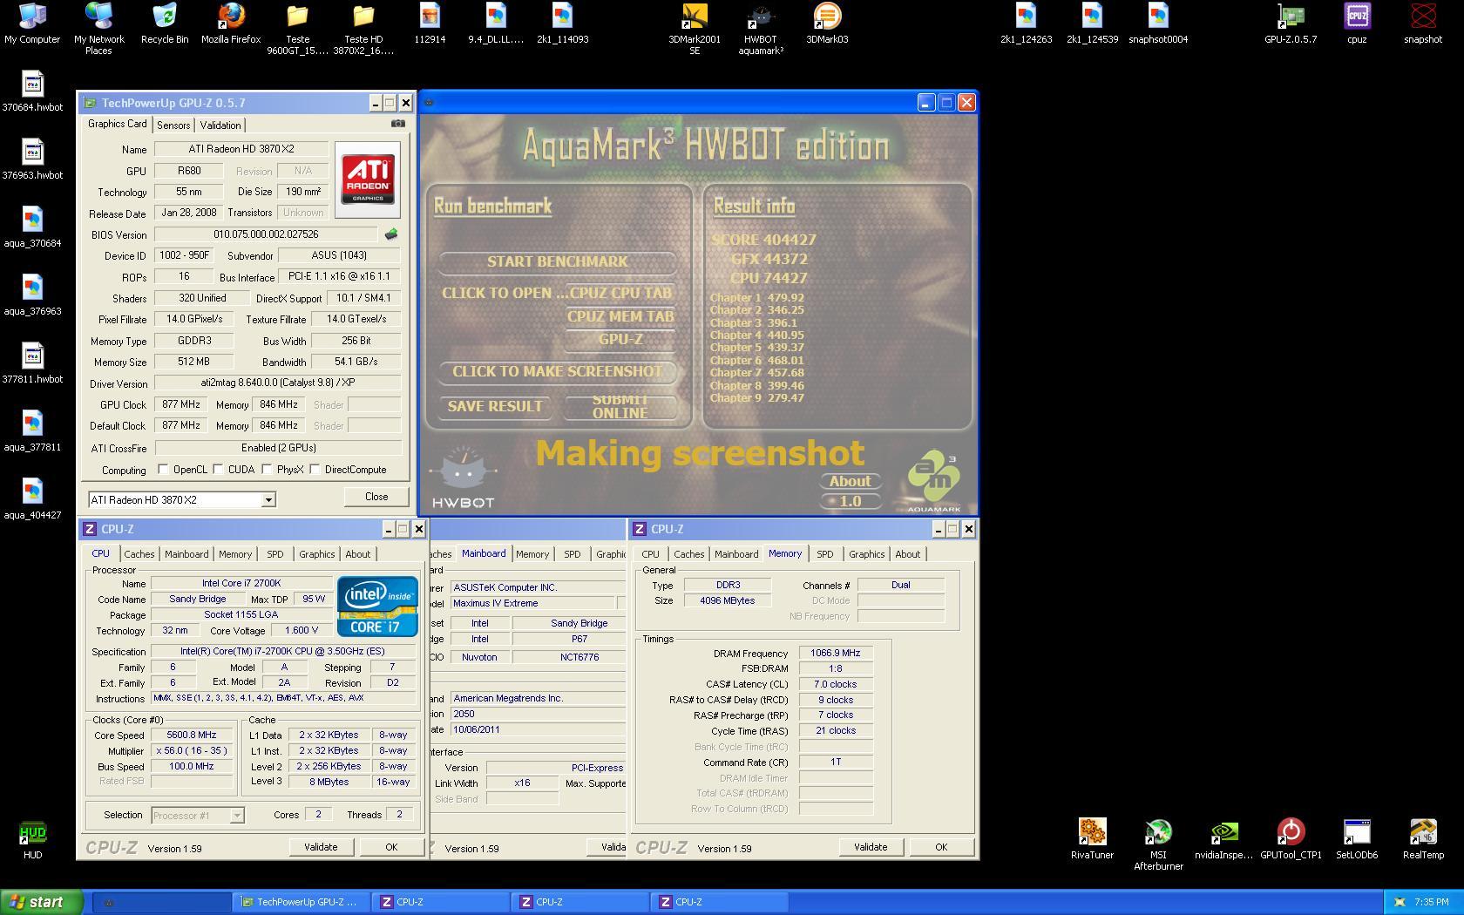This screenshot has width=1464, height=915.
Task: Open Memory tab in middle CPU-Z window
Action: click(x=532, y=554)
